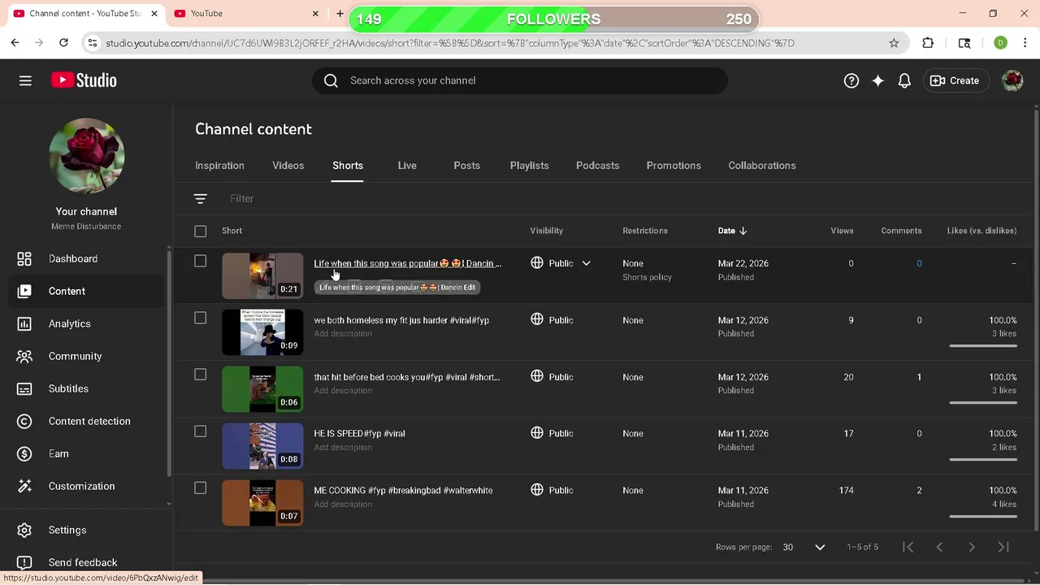Open 'we both homeless' short title
The height and width of the screenshot is (585, 1040).
point(401,320)
